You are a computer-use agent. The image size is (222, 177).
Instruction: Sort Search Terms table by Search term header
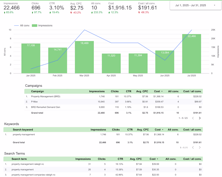tap(19, 159)
